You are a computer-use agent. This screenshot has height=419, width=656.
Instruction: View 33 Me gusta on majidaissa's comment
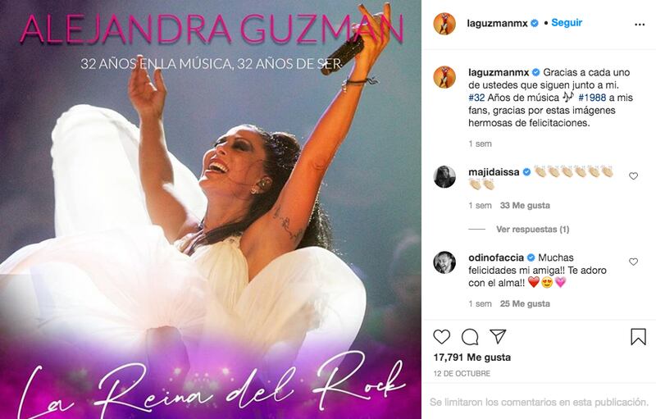tap(525, 205)
